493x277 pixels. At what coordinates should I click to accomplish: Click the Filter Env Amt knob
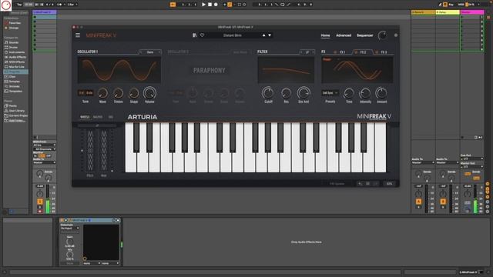[x=304, y=93]
